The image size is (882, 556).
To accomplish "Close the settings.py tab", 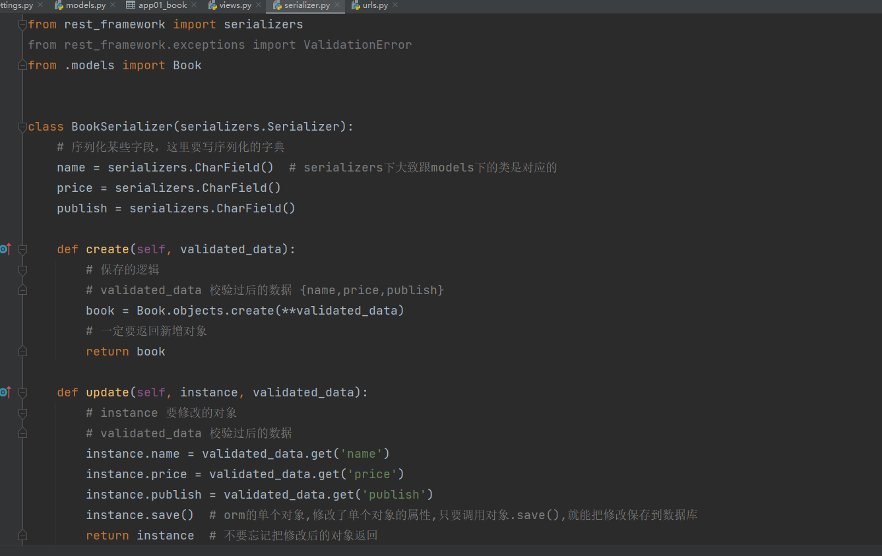I will [40, 5].
